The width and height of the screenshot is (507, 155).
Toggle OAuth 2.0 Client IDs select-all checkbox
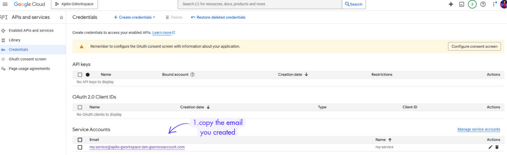pos(80,107)
